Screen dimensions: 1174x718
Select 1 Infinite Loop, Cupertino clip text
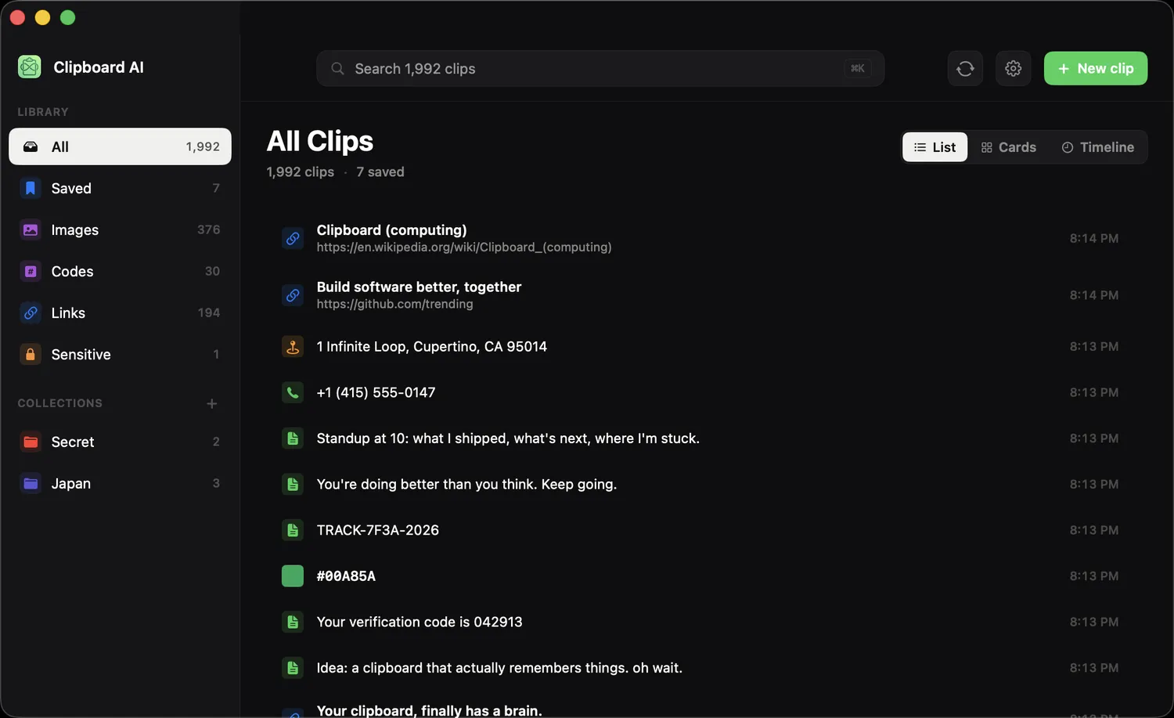click(x=432, y=346)
